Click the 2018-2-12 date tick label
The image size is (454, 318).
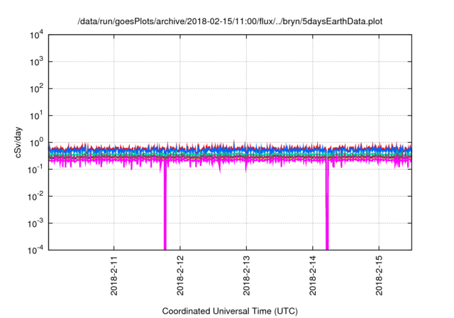pyautogui.click(x=180, y=275)
